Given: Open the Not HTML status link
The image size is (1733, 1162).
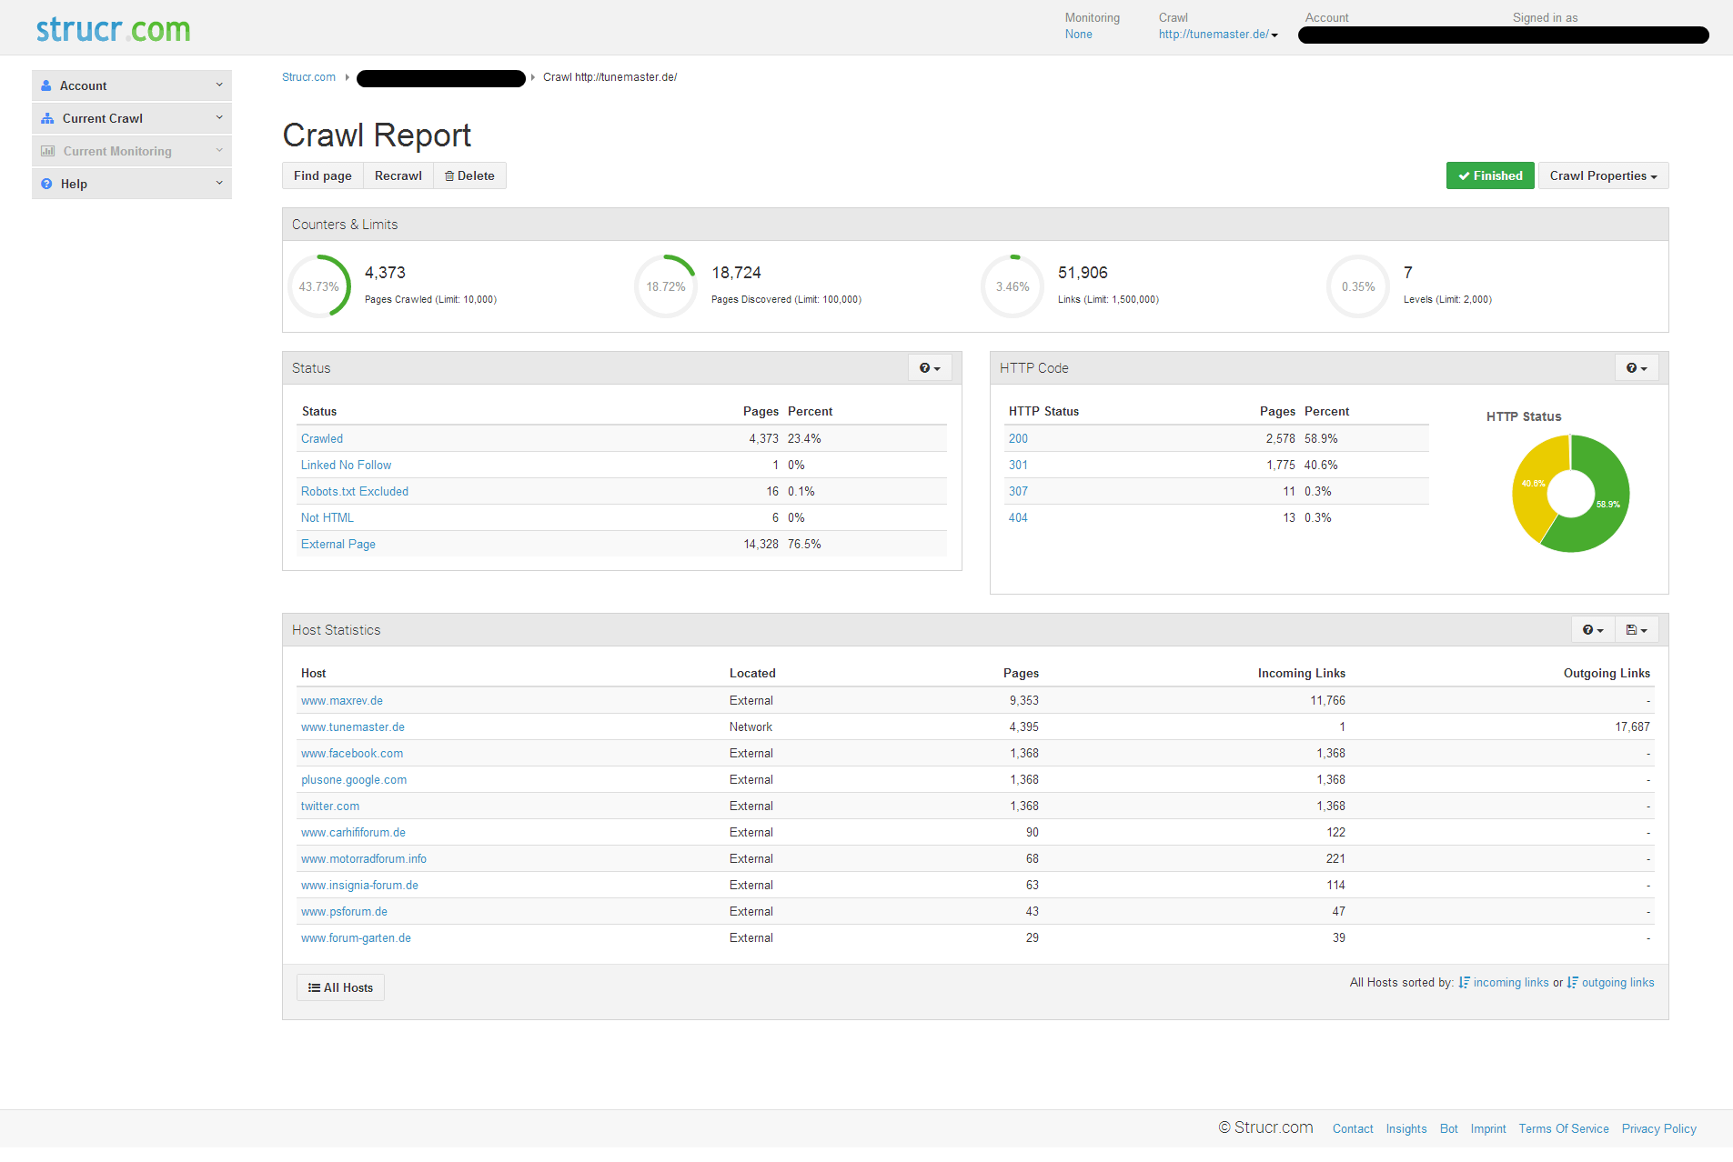Looking at the screenshot, I should (327, 517).
